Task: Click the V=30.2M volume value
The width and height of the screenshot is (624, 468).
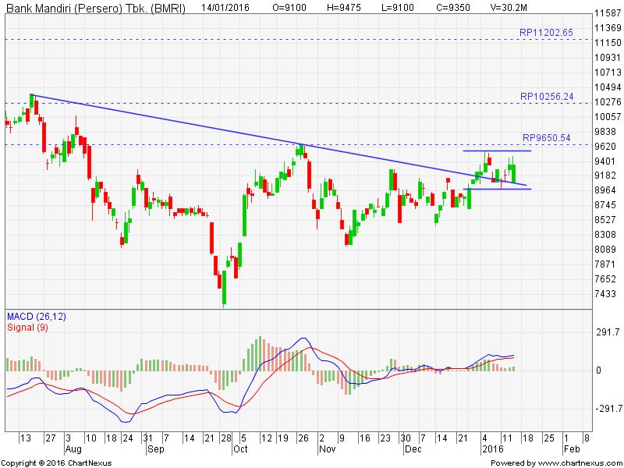Action: pyautogui.click(x=509, y=7)
